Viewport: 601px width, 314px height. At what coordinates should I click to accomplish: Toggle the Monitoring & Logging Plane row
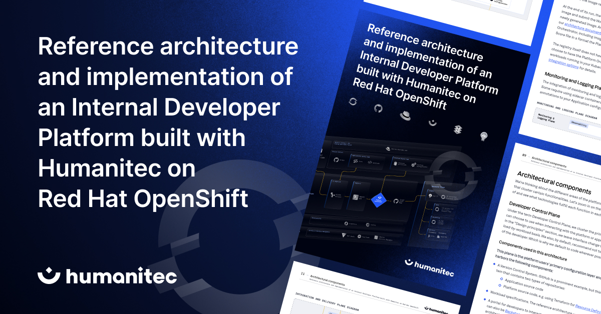[547, 118]
